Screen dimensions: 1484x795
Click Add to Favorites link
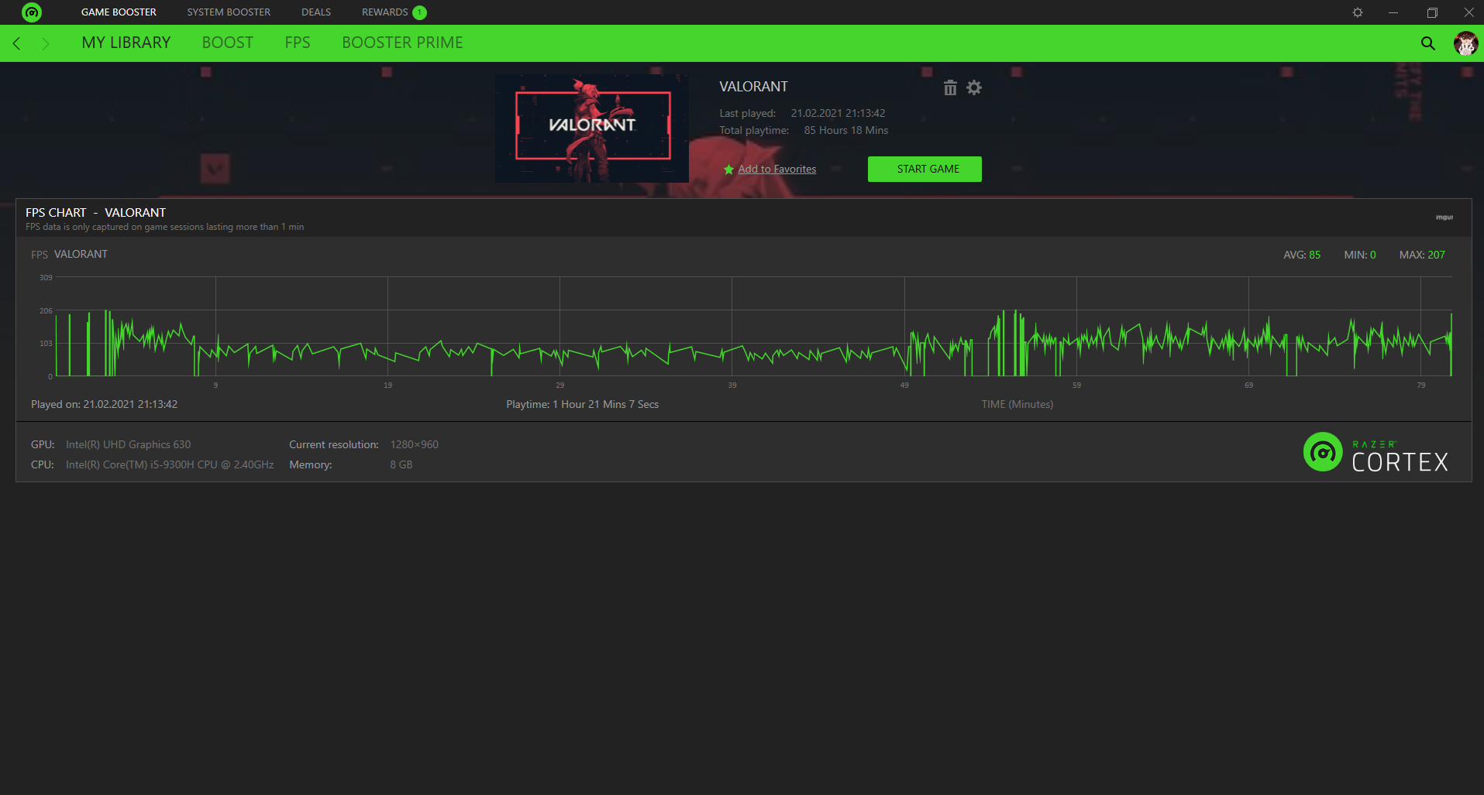coord(776,169)
